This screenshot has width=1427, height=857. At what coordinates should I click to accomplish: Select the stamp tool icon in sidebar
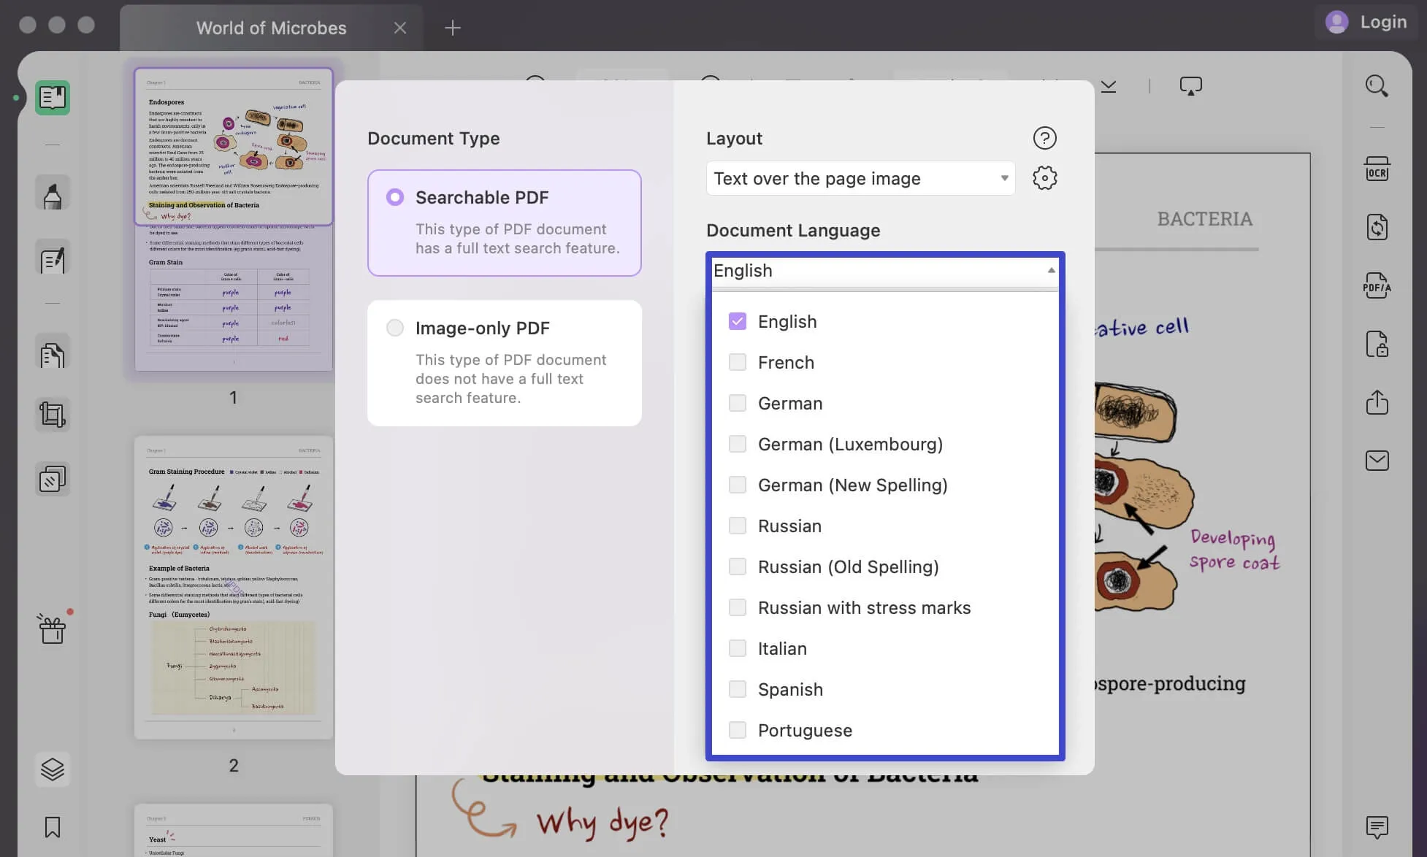(x=52, y=479)
